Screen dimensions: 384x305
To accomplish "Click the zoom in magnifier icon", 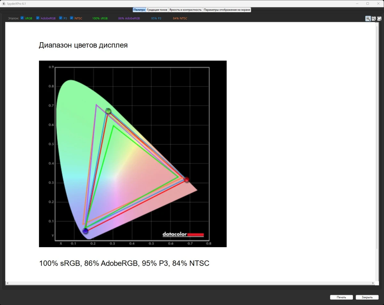I will coord(368,19).
